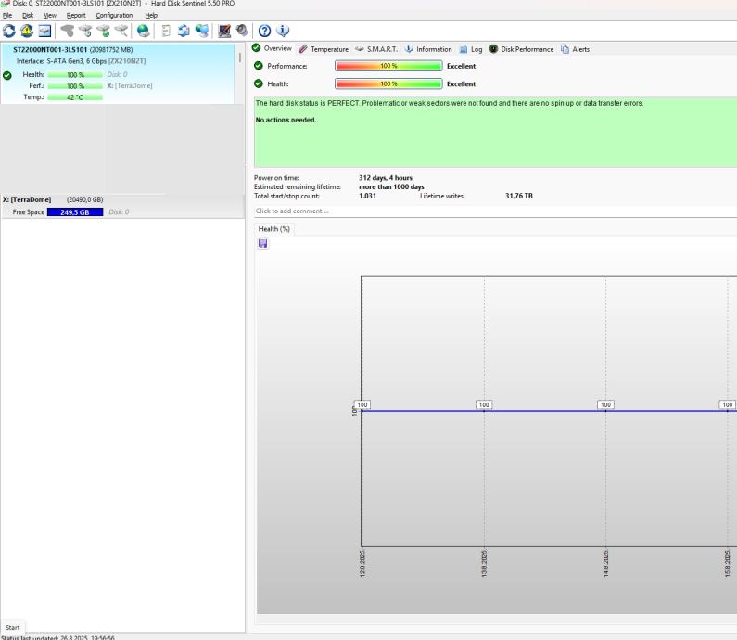Click the yellow warning triangle toolbar icon
This screenshot has height=640, width=737.
coord(26,31)
